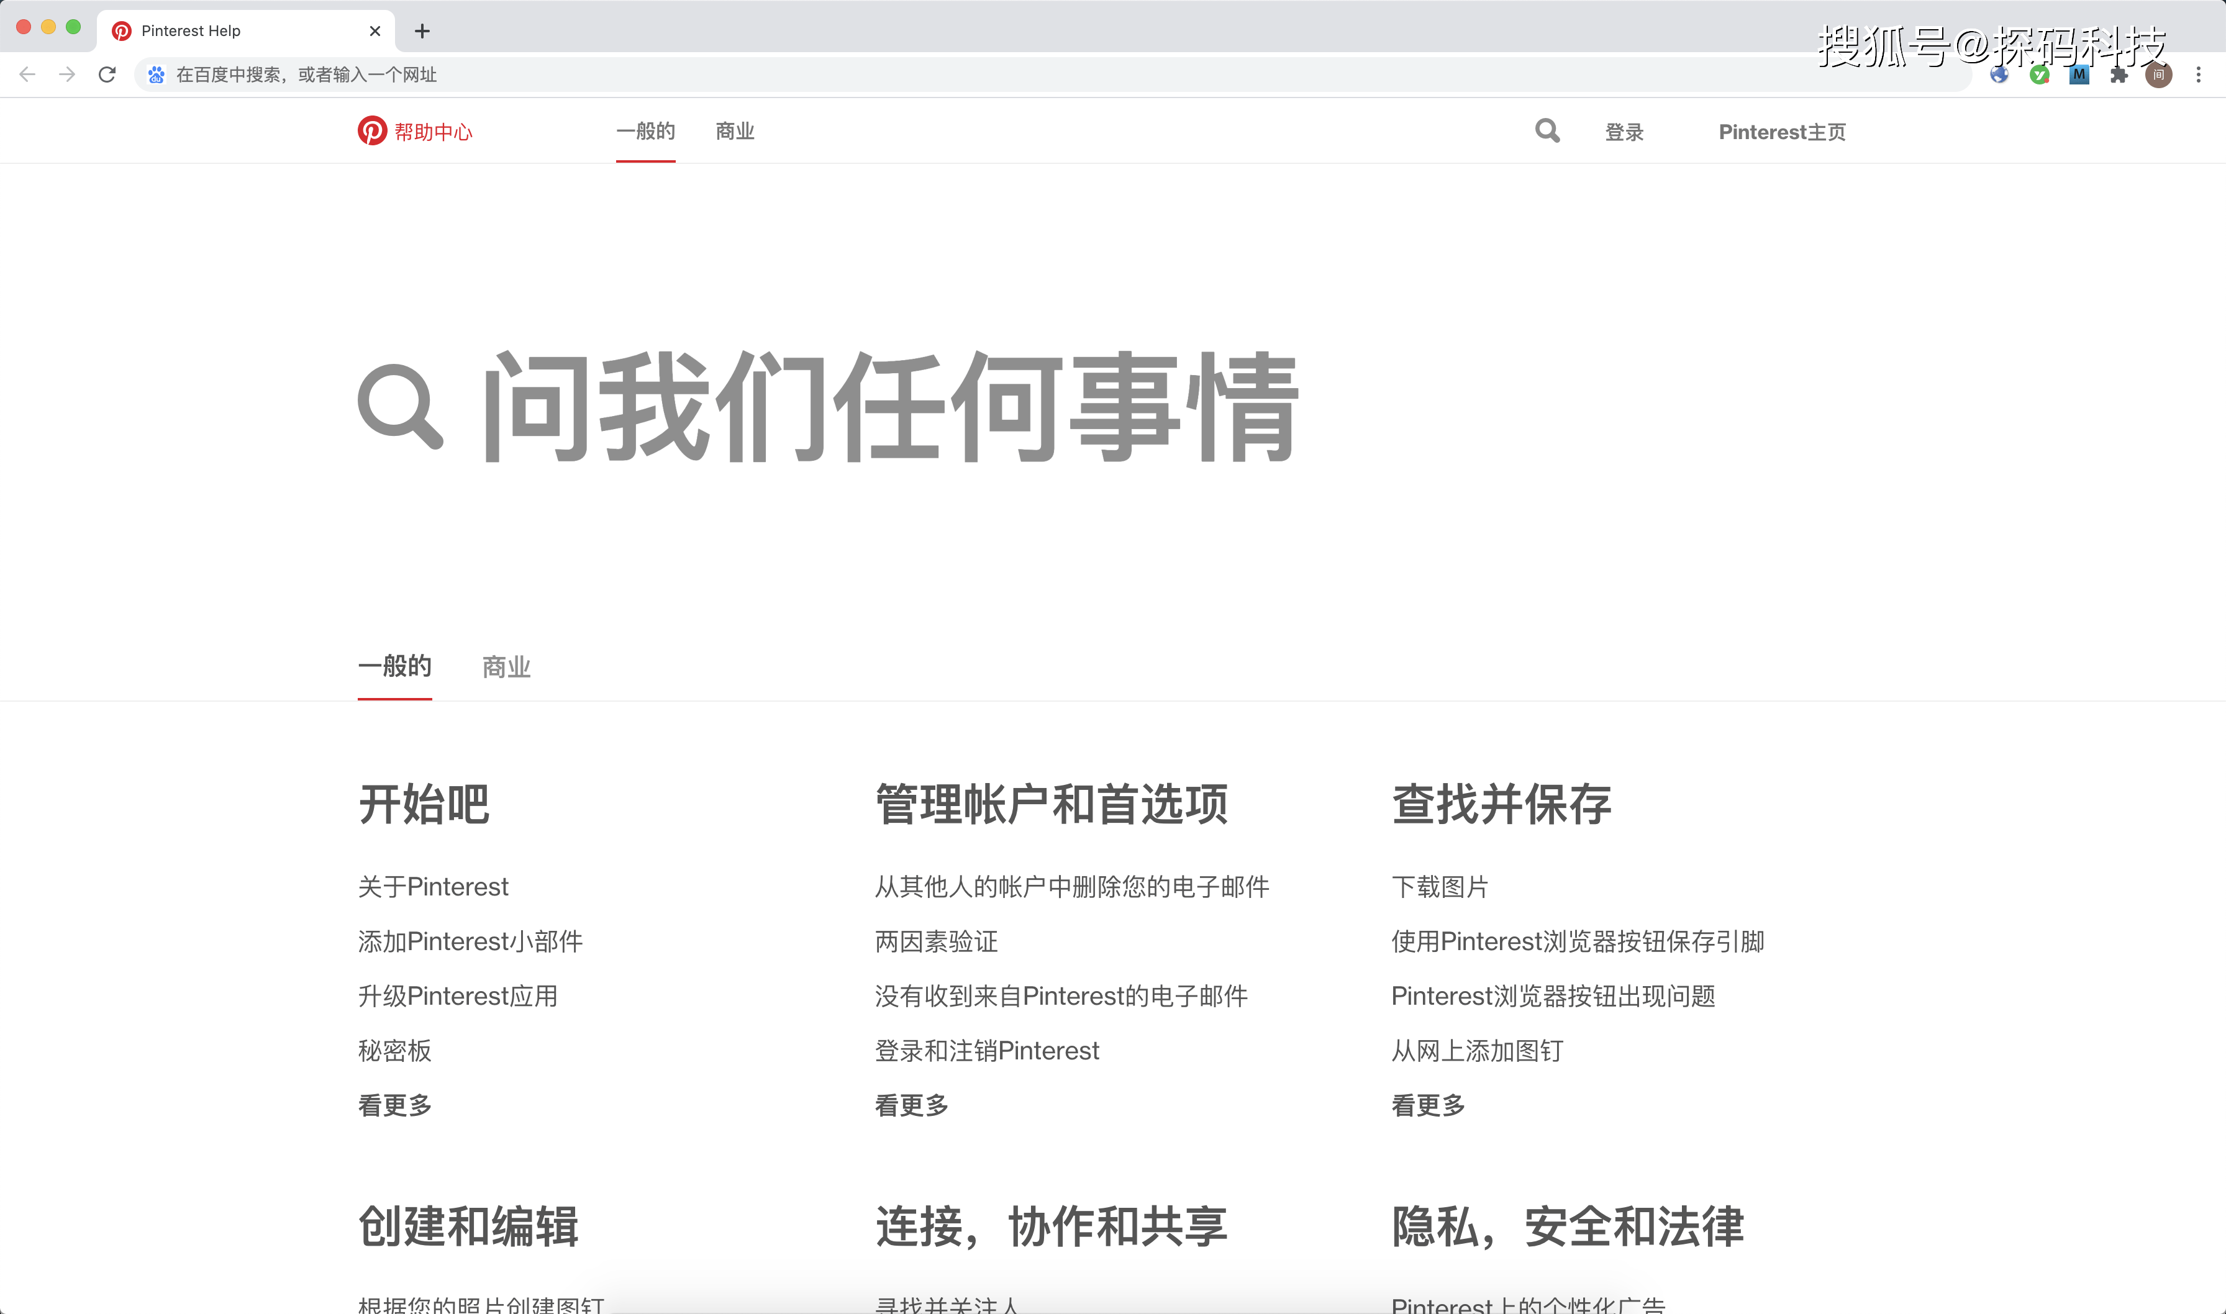
Task: Click the 连接，协作和共享 heading
Action: pyautogui.click(x=1052, y=1226)
